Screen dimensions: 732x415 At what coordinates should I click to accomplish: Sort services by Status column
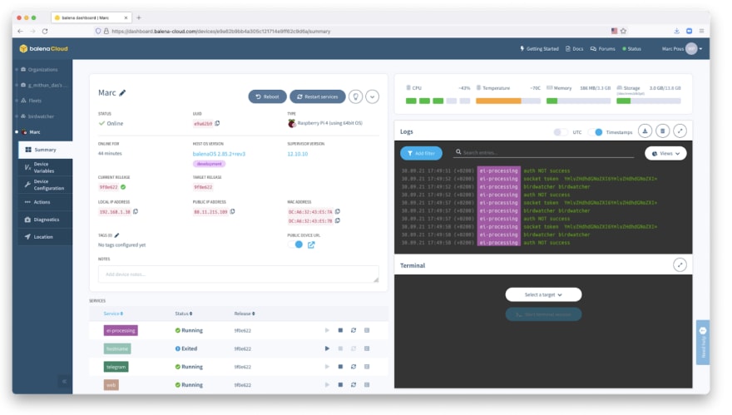pos(184,314)
